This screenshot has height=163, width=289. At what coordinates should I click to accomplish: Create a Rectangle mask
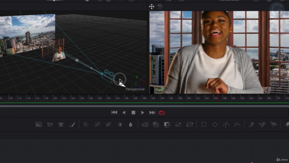pos(204,125)
